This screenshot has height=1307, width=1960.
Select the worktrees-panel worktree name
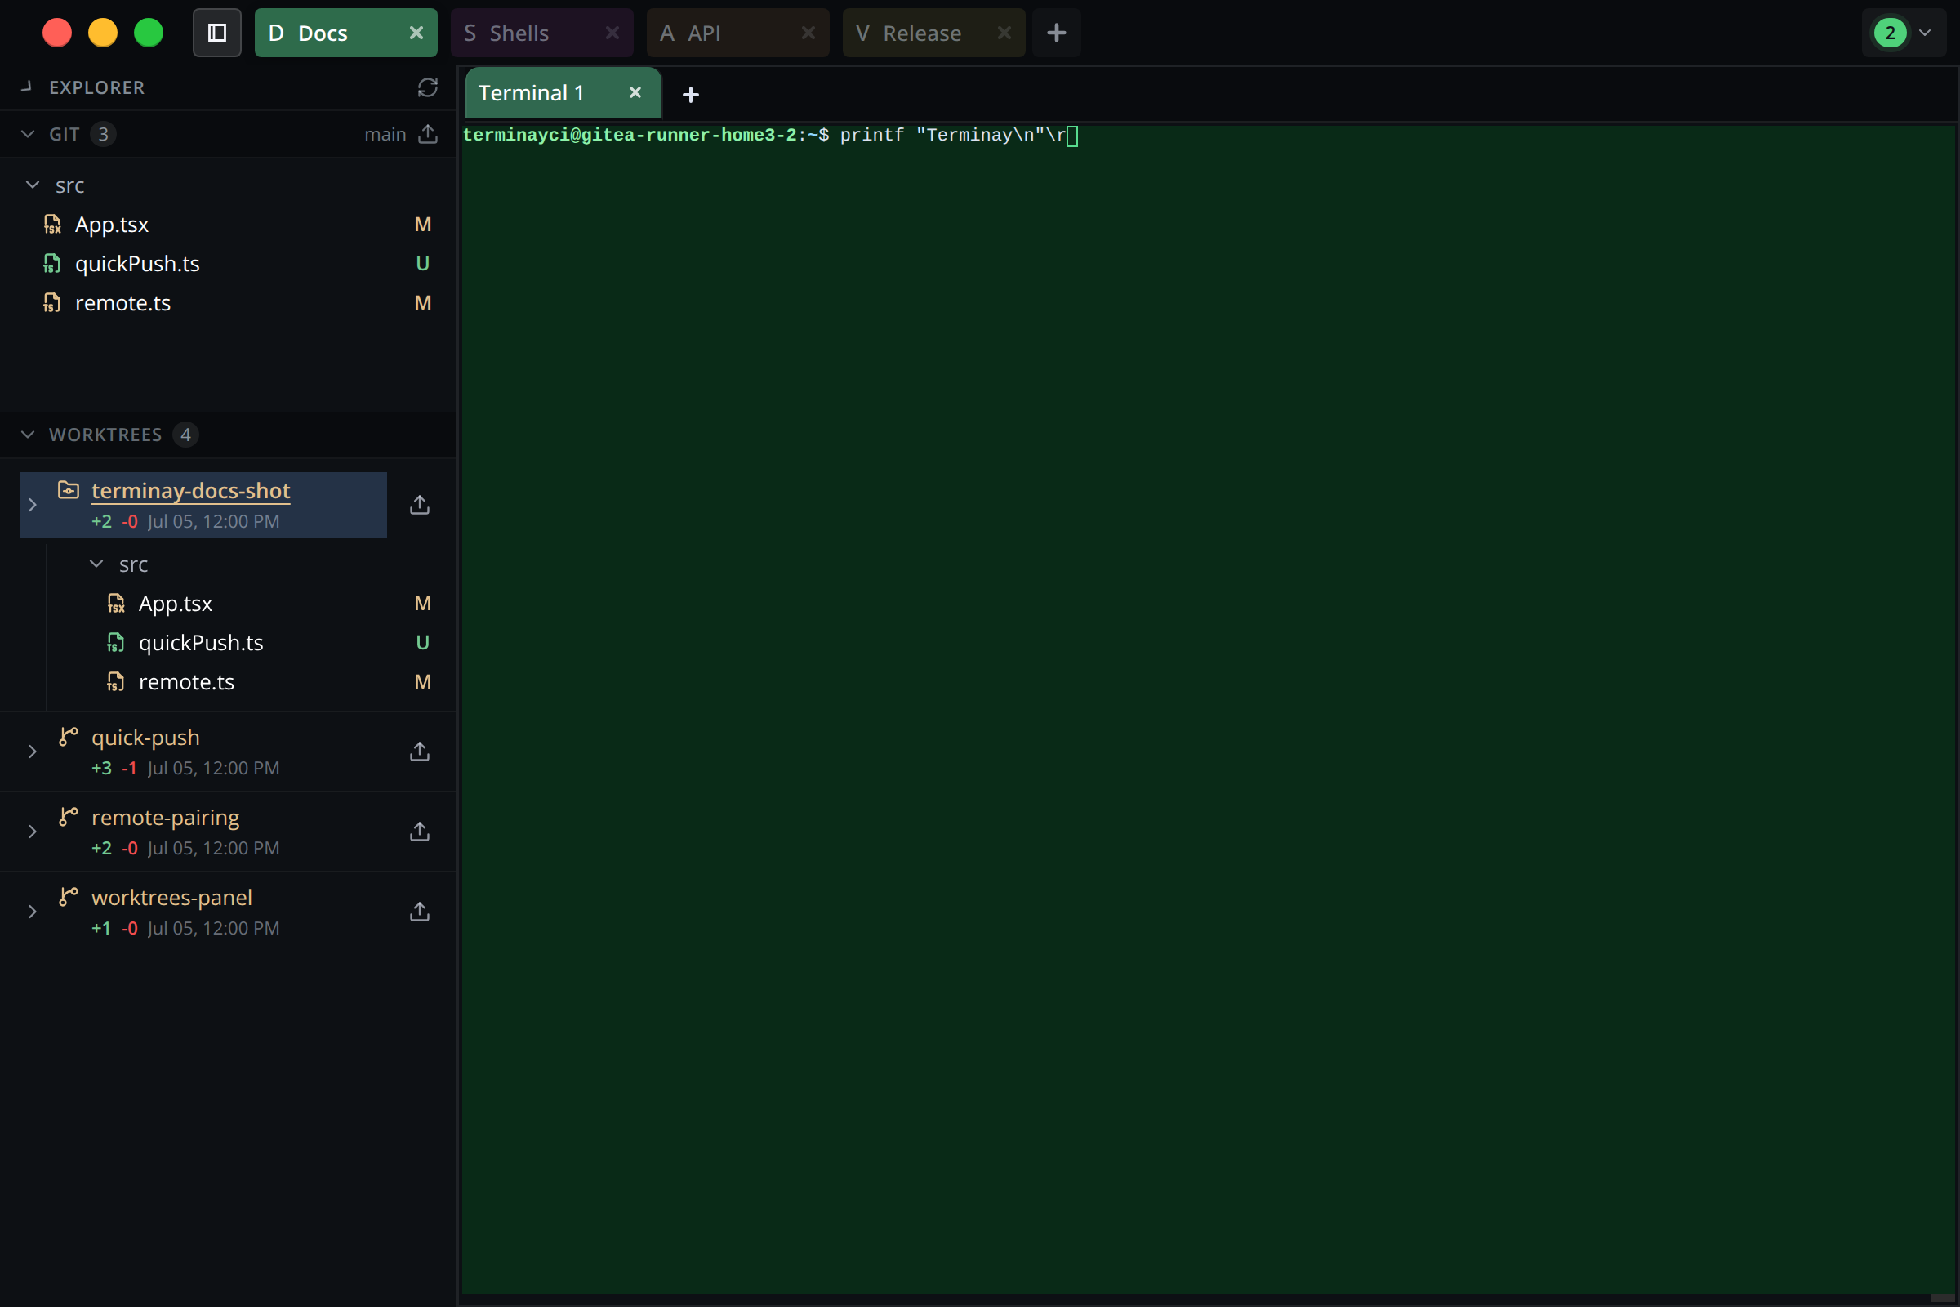click(171, 898)
